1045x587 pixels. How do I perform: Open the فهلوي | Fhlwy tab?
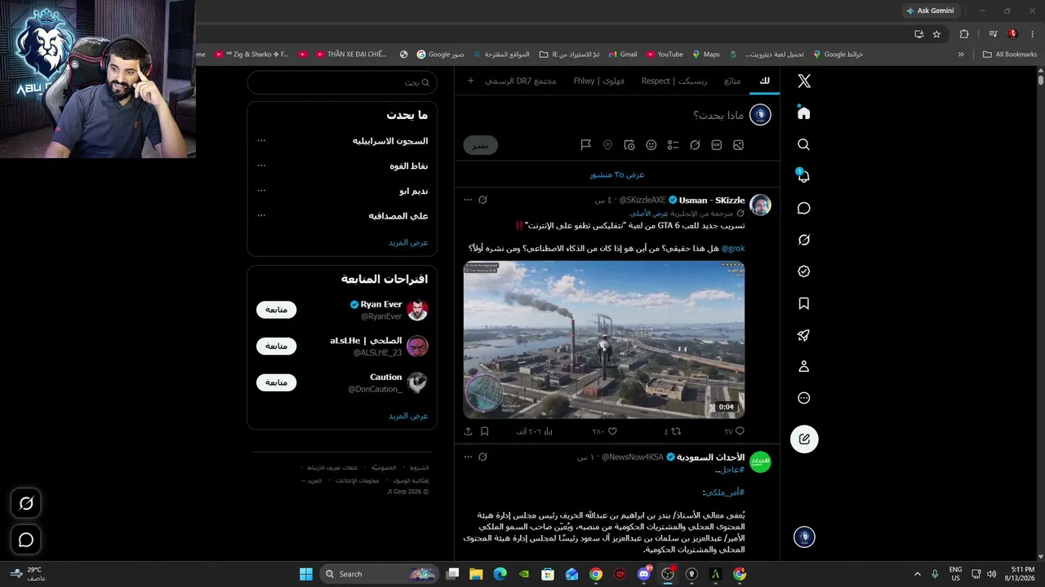pos(599,81)
